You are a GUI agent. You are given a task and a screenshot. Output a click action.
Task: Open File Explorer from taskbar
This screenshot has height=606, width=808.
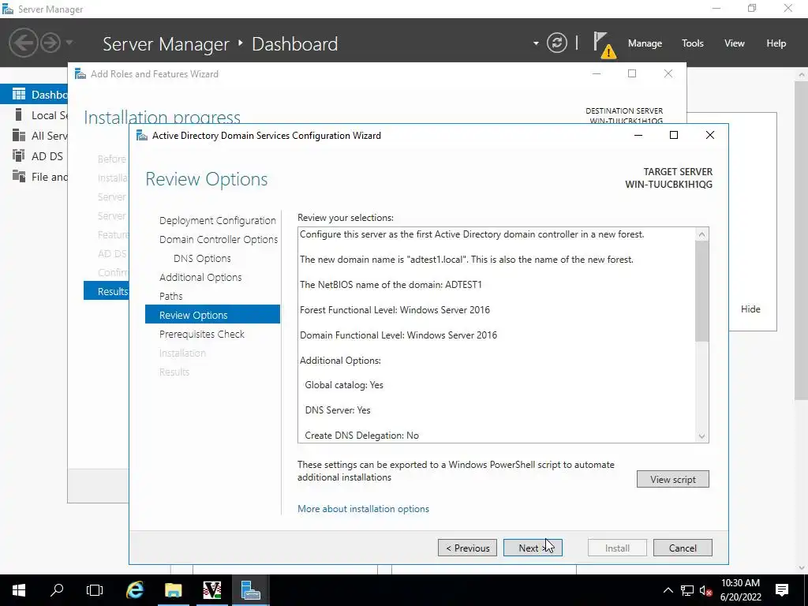click(x=174, y=590)
